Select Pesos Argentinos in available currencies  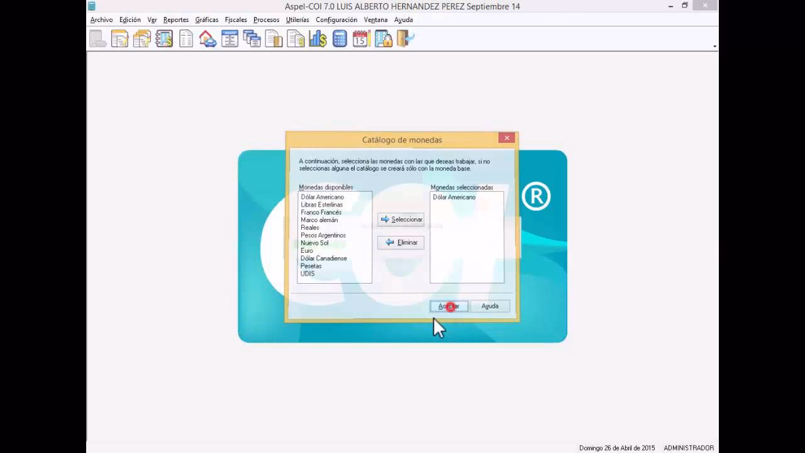[x=323, y=235]
